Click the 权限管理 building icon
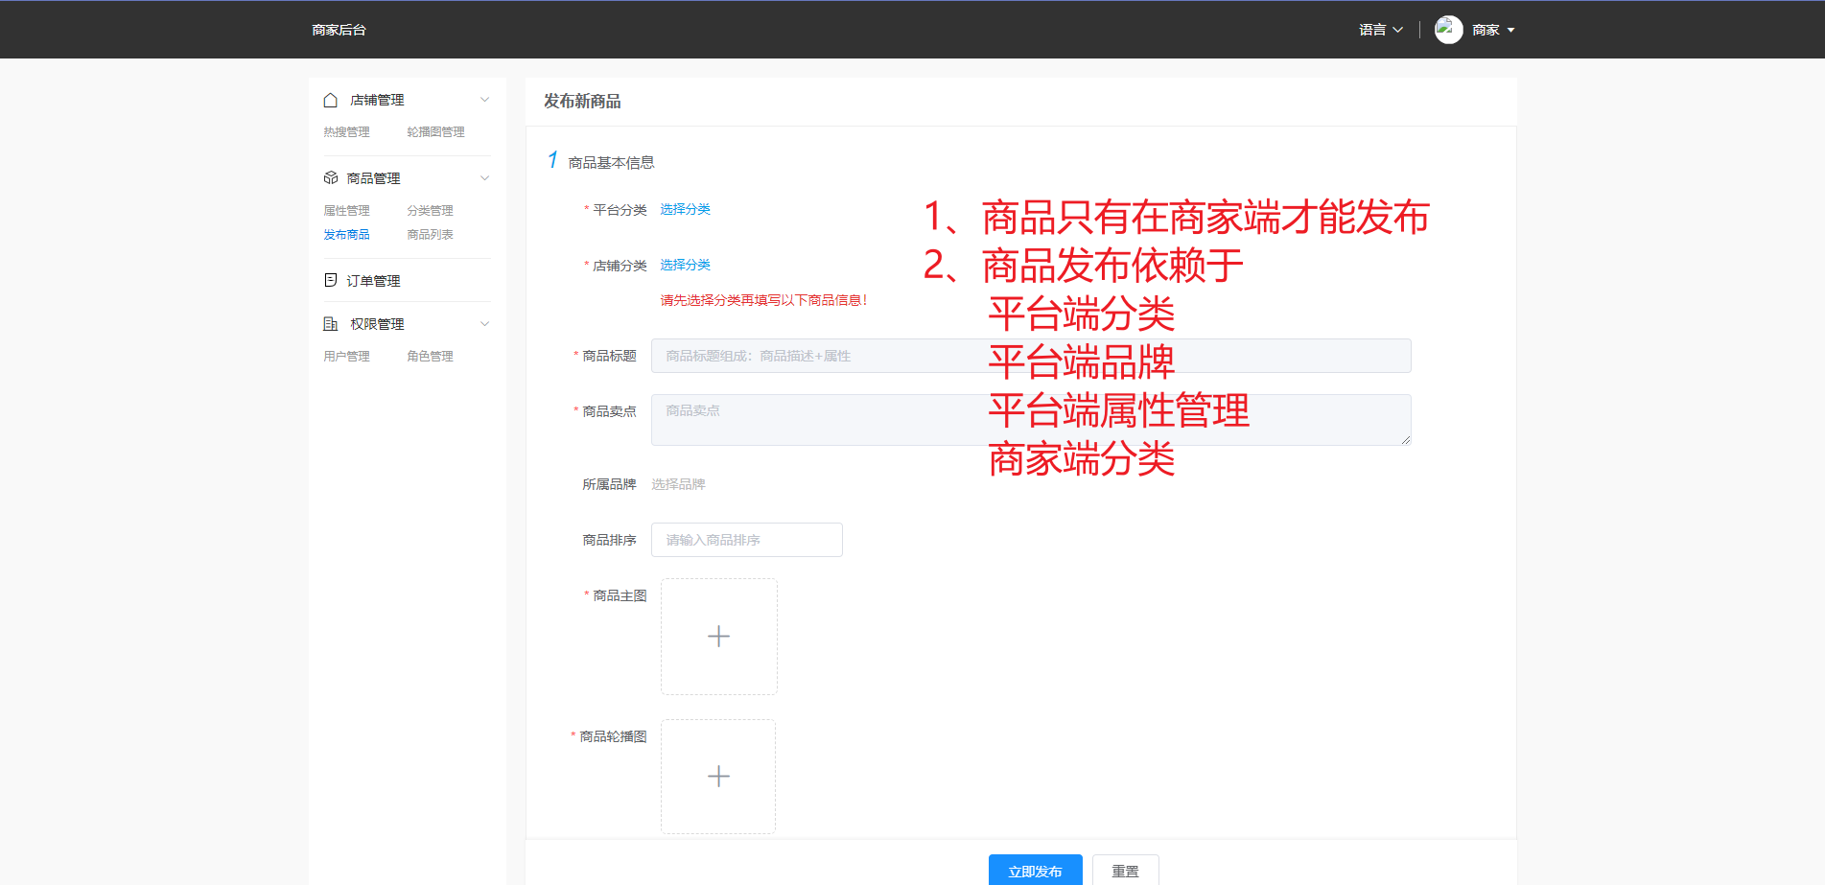1825x885 pixels. click(x=330, y=323)
